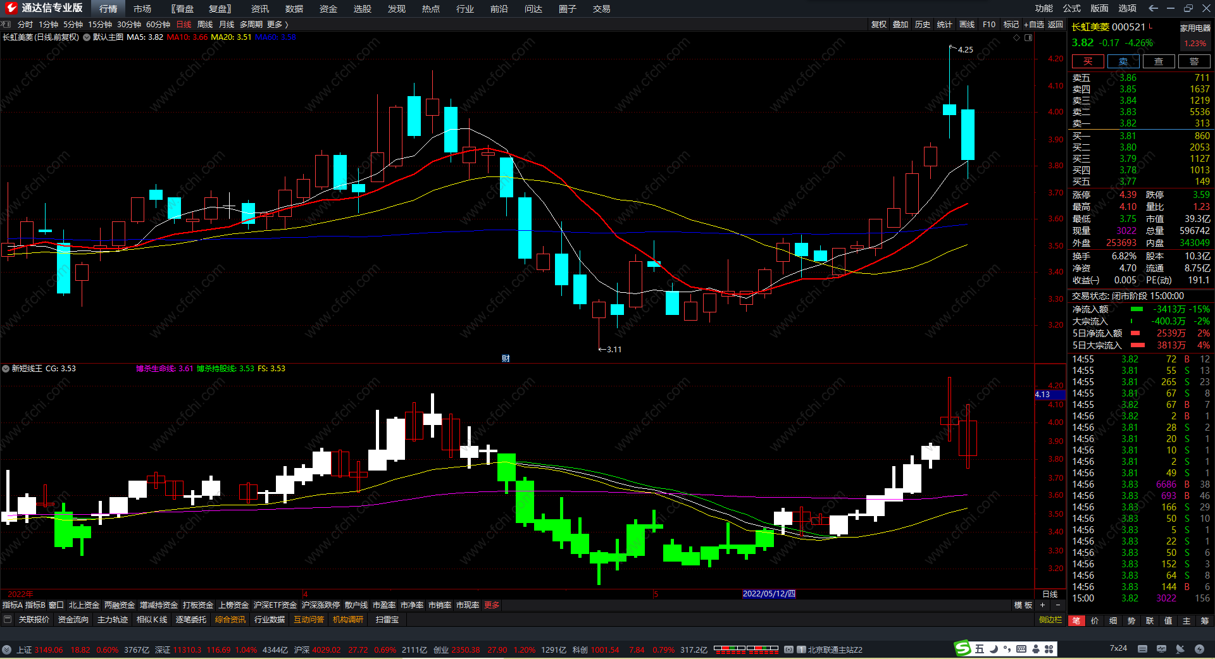The height and width of the screenshot is (659, 1215).
Task: Click the status bar monitor icon
Action: click(x=1161, y=649)
